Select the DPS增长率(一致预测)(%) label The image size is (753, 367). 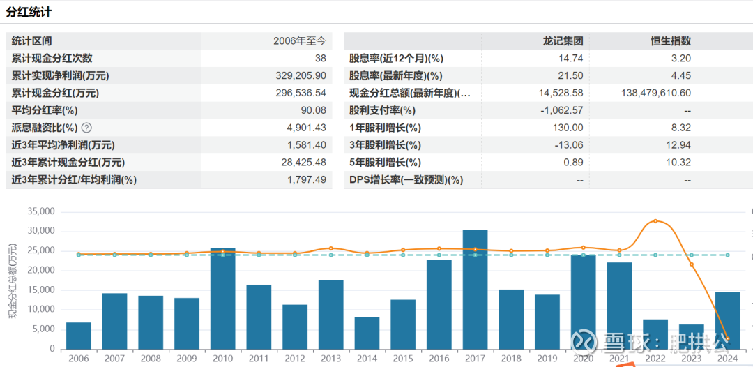(406, 179)
